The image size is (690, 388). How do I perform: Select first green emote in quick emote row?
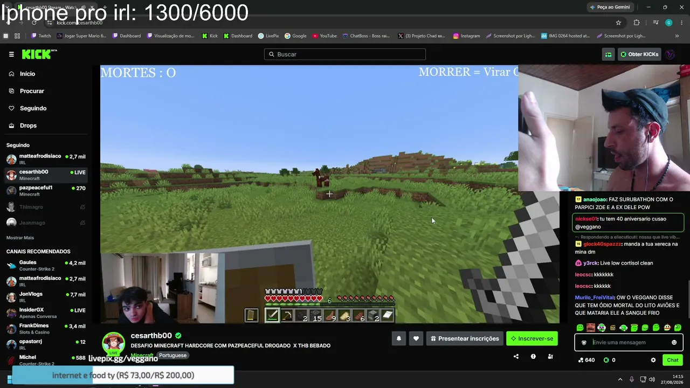[x=580, y=328]
